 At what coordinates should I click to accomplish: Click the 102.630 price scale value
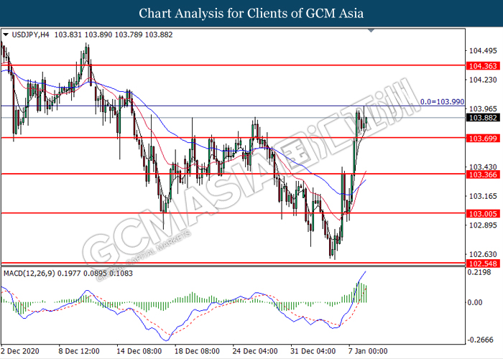pos(483,254)
